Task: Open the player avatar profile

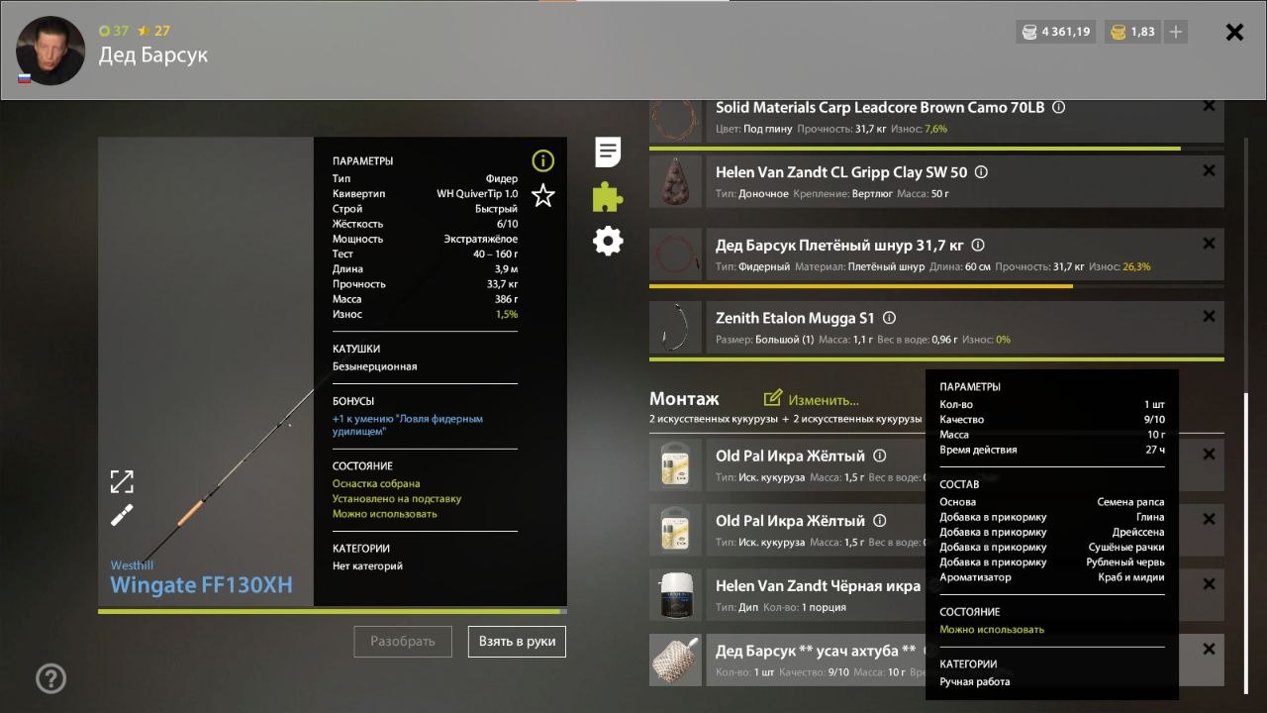Action: (50, 51)
